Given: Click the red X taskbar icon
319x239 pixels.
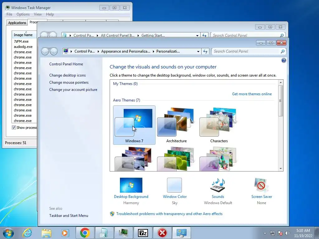Looking at the screenshot, I should 162,233.
